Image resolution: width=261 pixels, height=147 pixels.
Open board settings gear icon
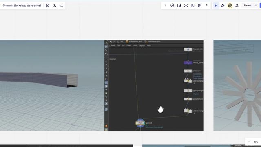(x=48, y=5)
